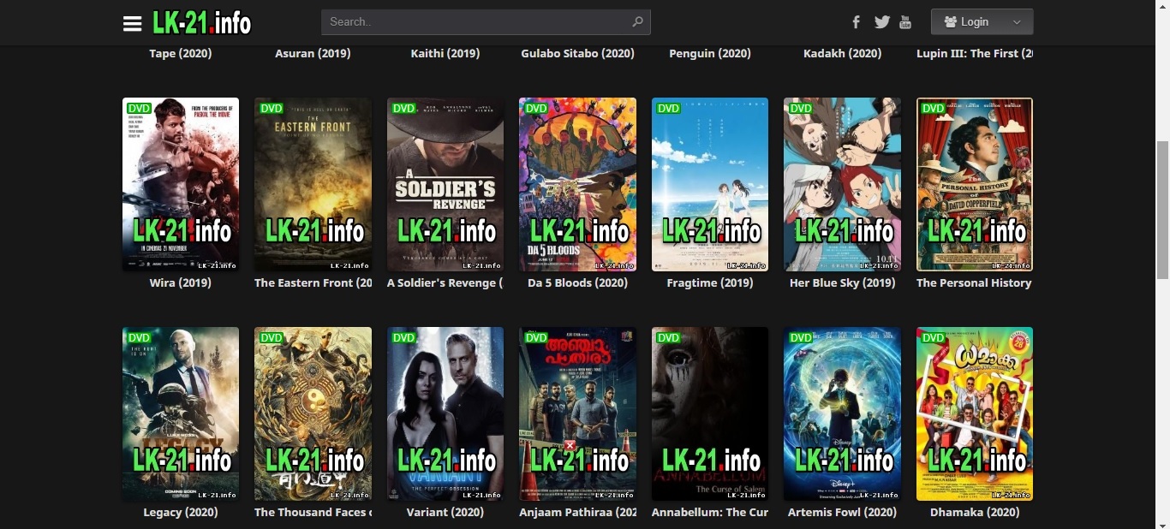Viewport: 1170px width, 529px height.
Task: Open the Her Blue Sky poster
Action: [x=842, y=184]
